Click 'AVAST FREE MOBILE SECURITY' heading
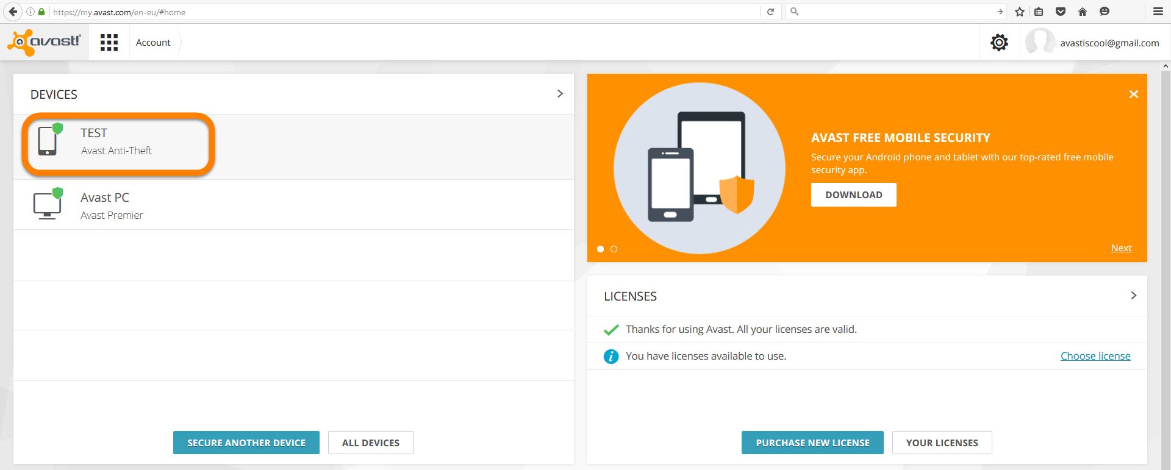The height and width of the screenshot is (470, 1171). click(900, 138)
